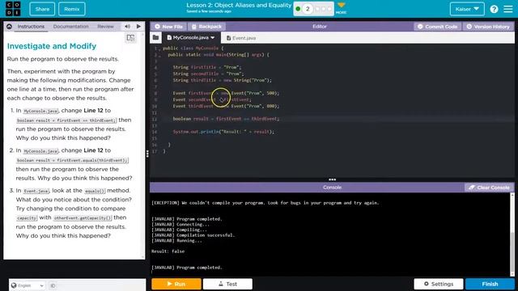
Task: Open Version History
Action: [x=488, y=27]
